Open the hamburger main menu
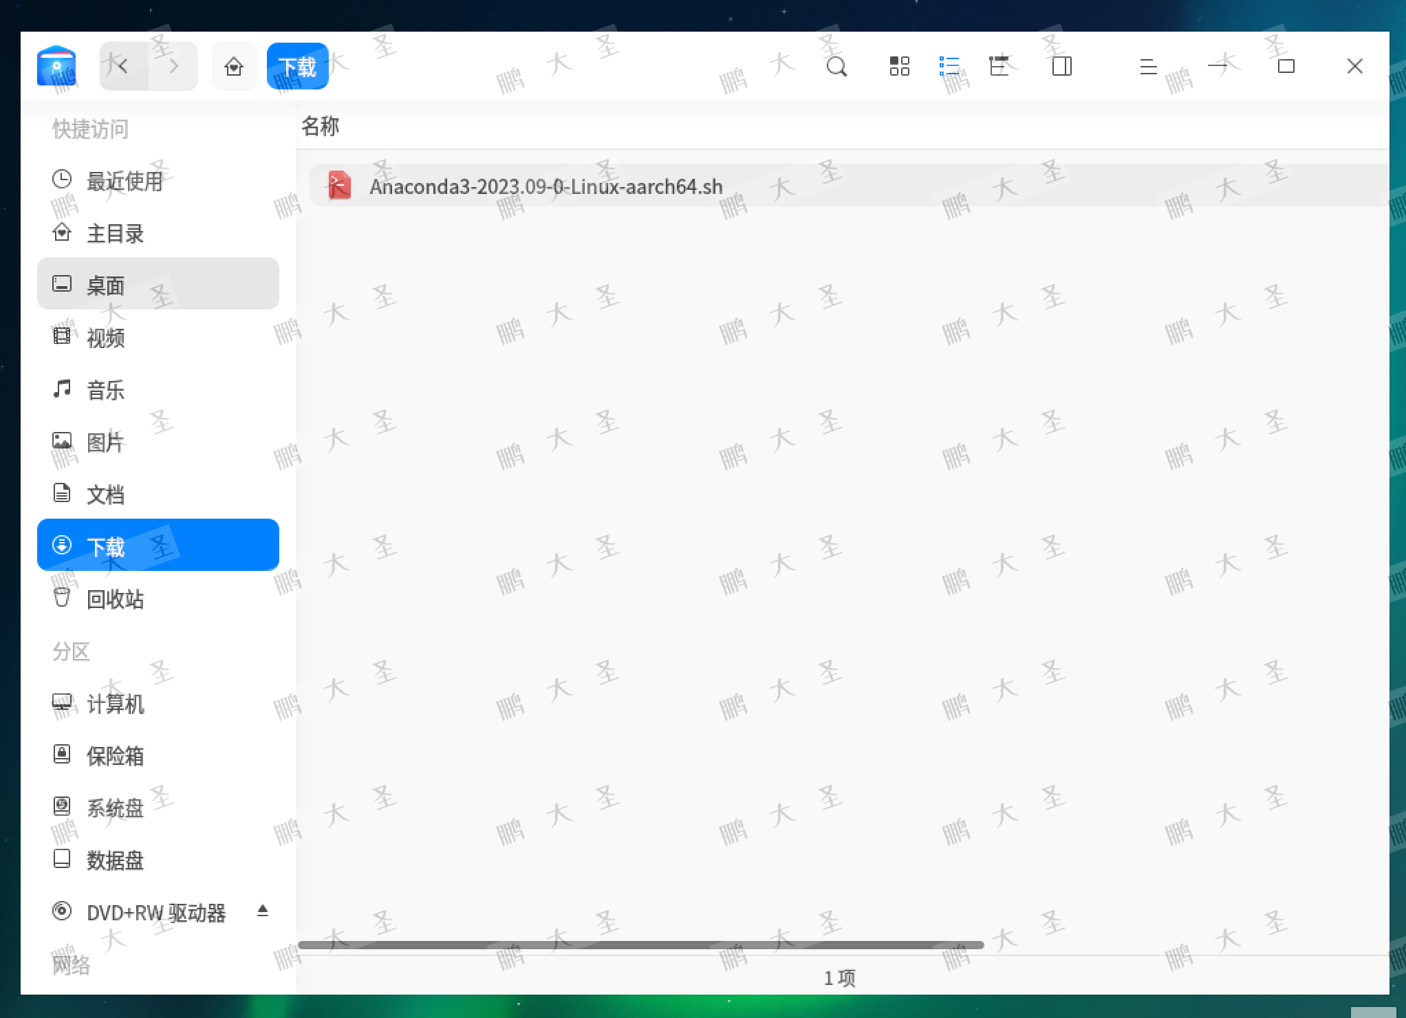 tap(1148, 67)
